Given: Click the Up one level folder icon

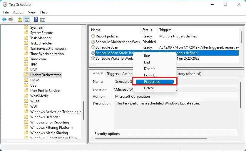Looking at the screenshot, I should (20, 20).
